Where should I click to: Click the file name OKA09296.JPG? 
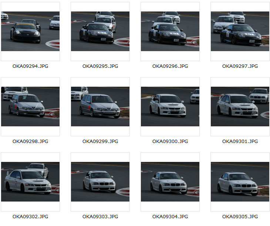170,66
